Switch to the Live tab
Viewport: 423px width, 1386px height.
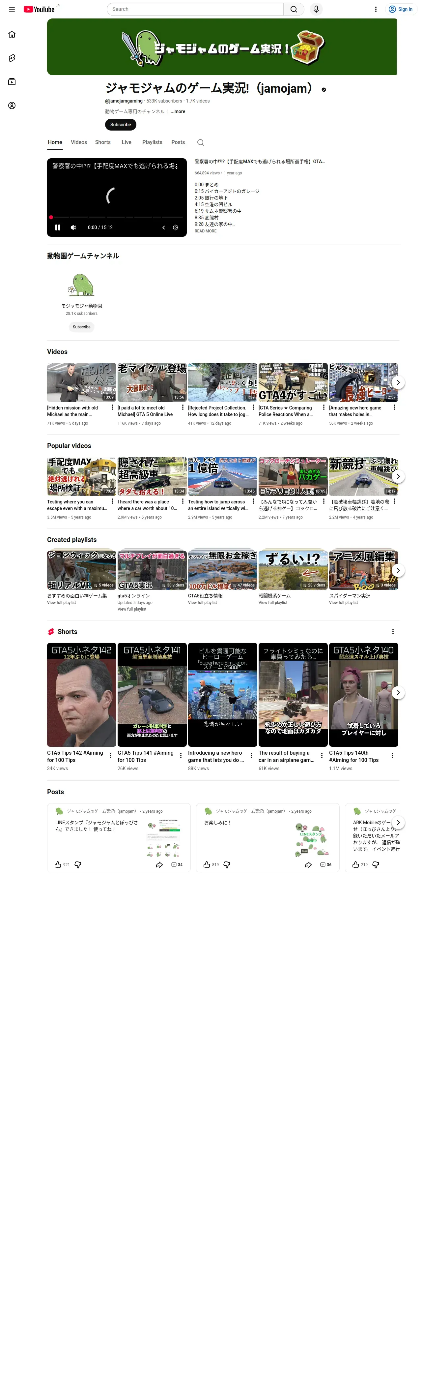pyautogui.click(x=126, y=142)
